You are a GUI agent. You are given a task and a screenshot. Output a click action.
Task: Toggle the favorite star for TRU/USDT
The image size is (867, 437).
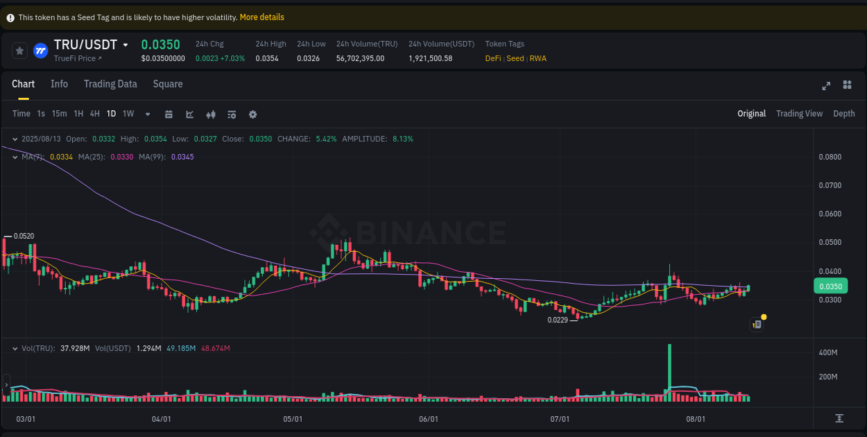pyautogui.click(x=19, y=50)
